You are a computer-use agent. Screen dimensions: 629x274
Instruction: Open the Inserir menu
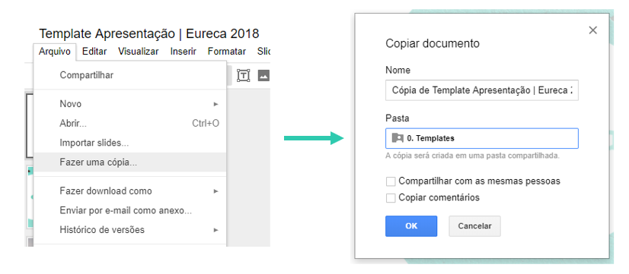(x=183, y=52)
